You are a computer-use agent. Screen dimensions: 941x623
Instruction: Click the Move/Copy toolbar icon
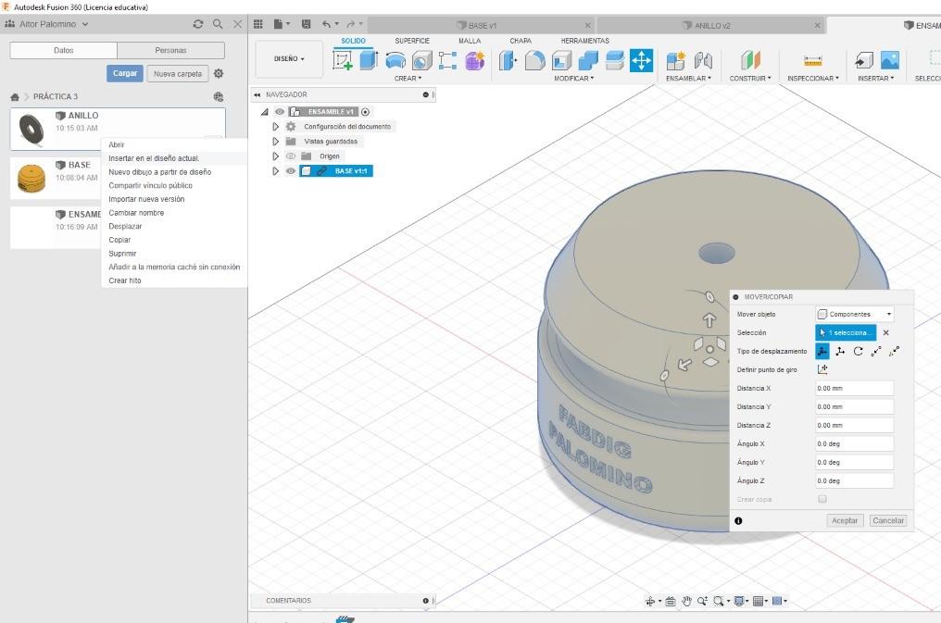(x=641, y=60)
